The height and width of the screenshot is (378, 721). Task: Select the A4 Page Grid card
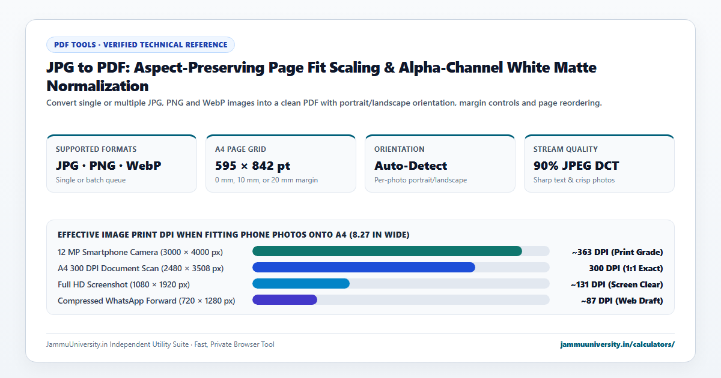pos(281,163)
